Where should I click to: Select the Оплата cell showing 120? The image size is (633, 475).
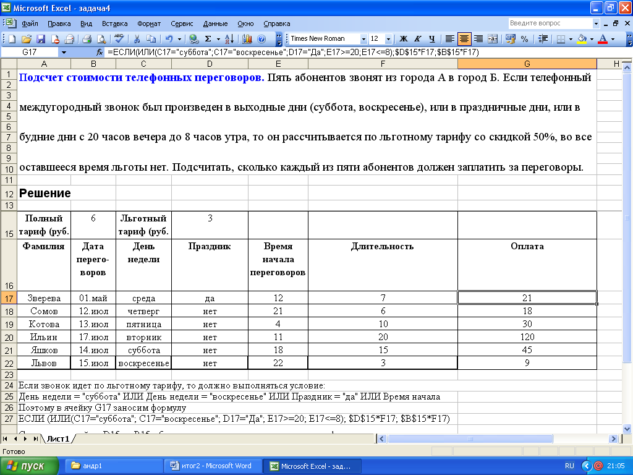527,337
